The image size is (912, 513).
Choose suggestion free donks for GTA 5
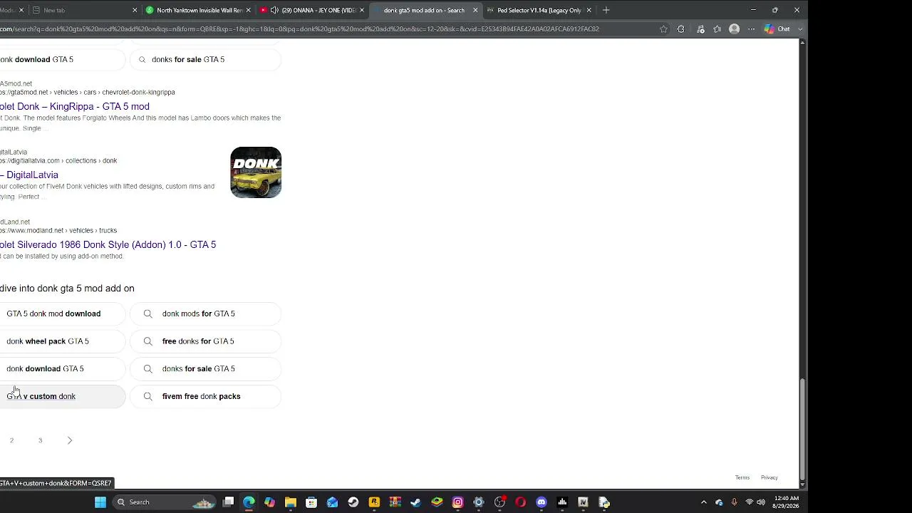(205, 341)
